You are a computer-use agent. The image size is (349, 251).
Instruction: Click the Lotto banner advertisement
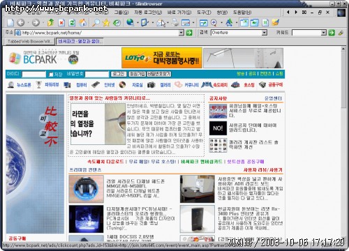tap(162, 58)
